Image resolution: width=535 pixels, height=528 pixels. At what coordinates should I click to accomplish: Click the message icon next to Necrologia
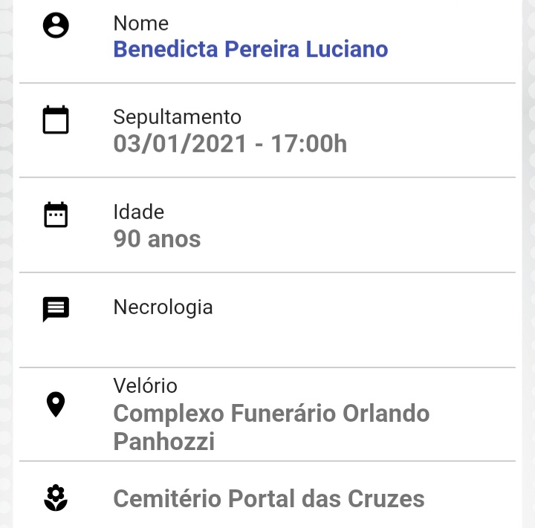pos(56,310)
